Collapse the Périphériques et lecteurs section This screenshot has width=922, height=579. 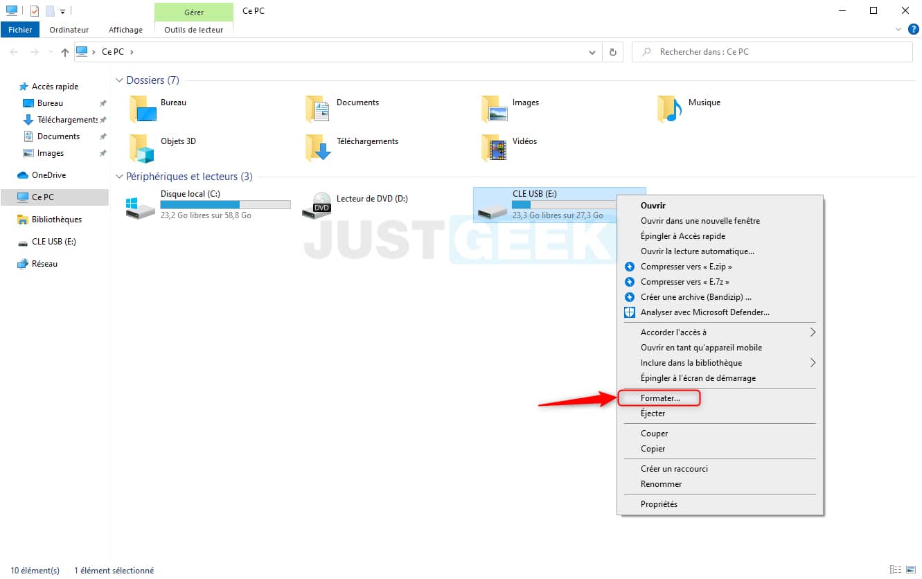pyautogui.click(x=119, y=176)
